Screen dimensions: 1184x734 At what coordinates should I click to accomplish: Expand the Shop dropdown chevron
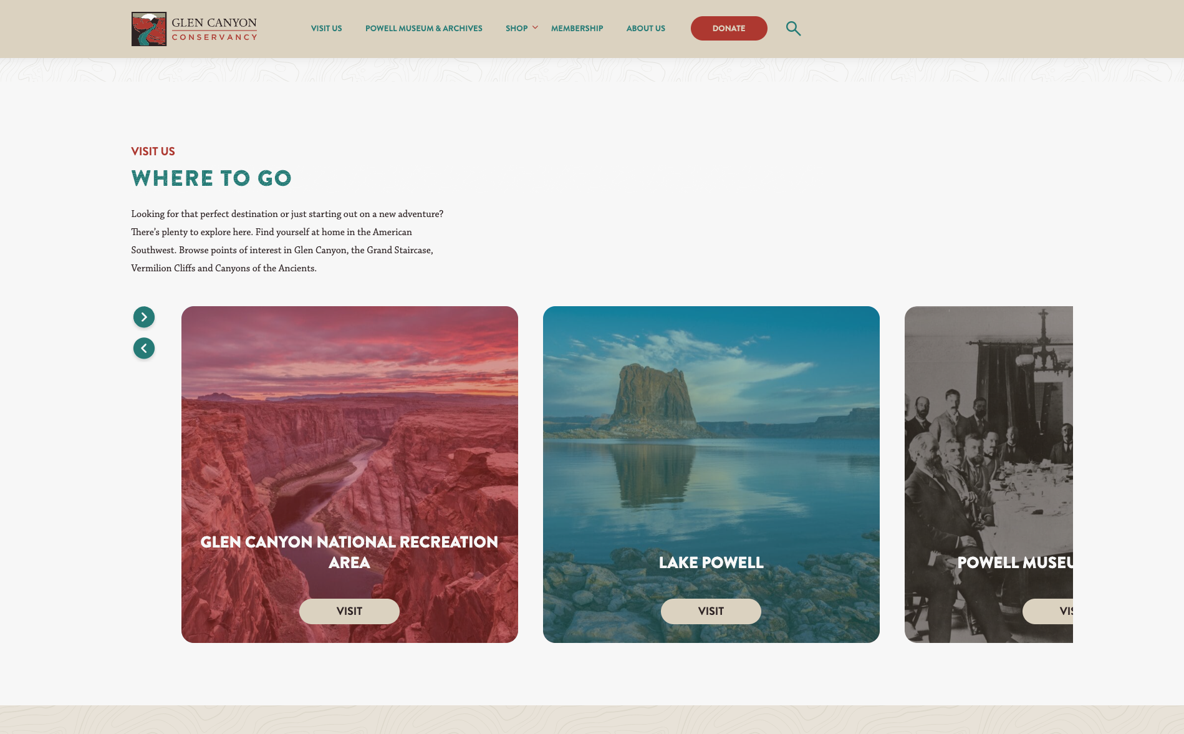[535, 28]
